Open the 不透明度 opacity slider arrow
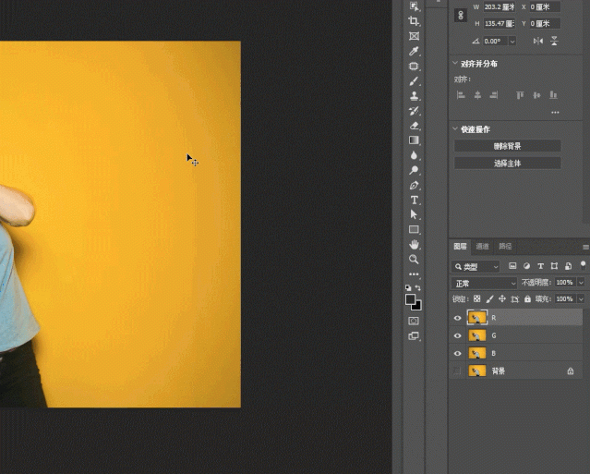 pos(581,283)
